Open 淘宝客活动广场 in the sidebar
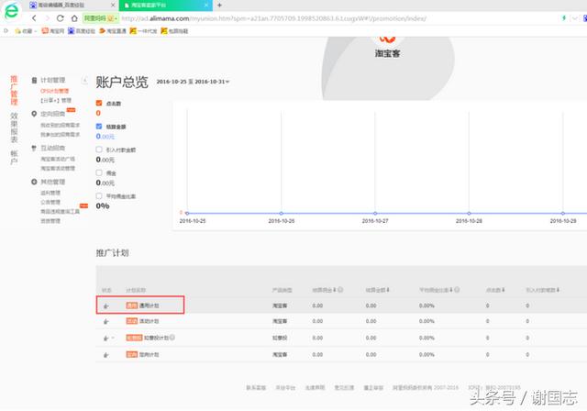 (x=58, y=159)
